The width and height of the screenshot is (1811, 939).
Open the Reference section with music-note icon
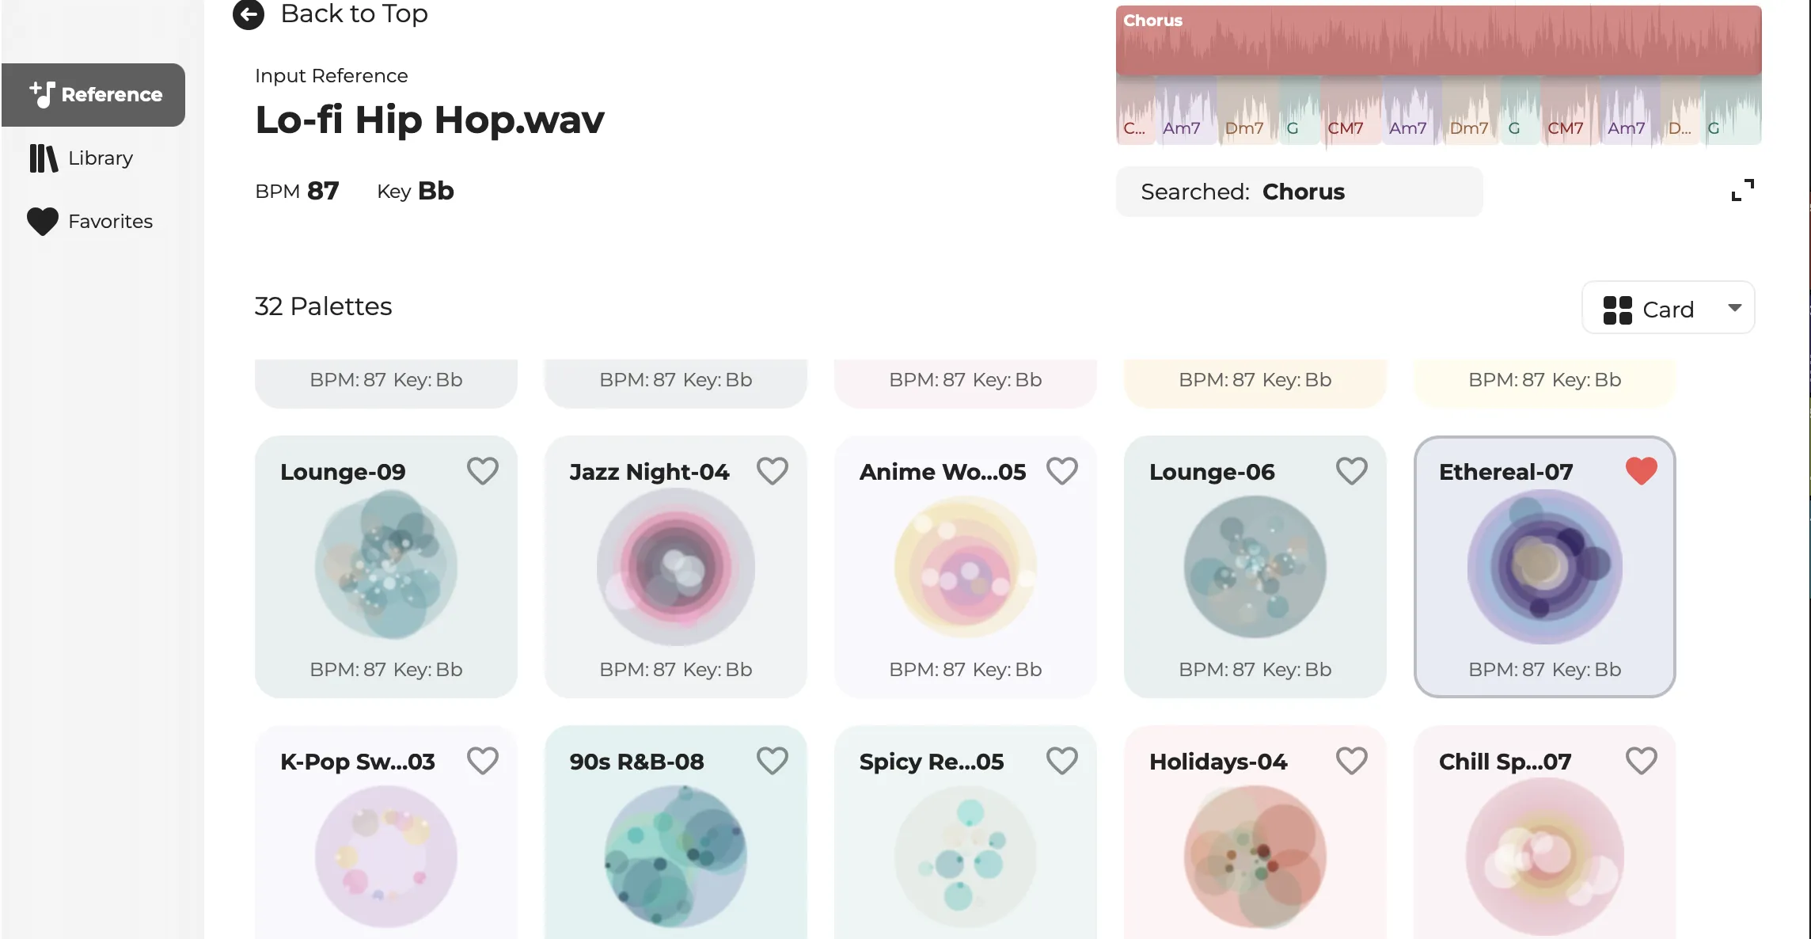coord(93,95)
